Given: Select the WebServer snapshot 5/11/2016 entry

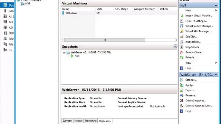Looking at the screenshot, I should (90, 52).
